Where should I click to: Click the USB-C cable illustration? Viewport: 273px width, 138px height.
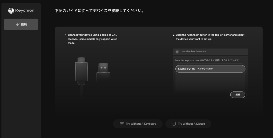[x=81, y=71]
